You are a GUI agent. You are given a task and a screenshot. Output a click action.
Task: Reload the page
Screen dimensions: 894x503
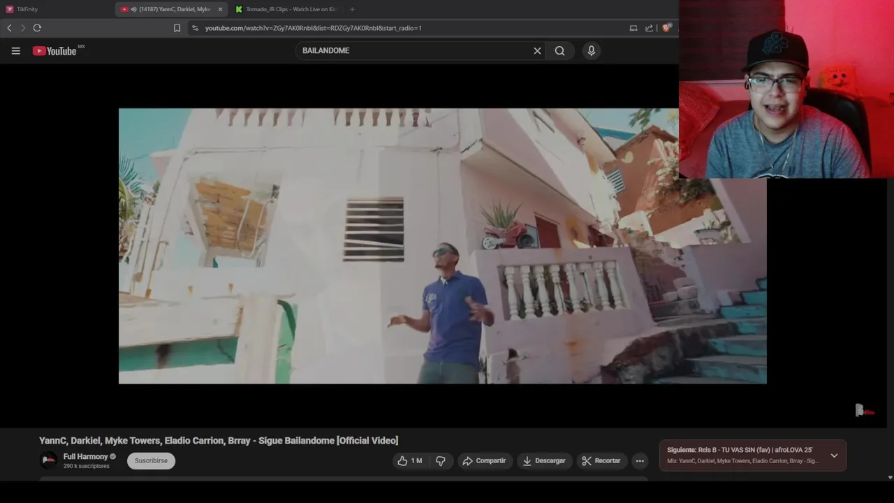click(x=37, y=28)
